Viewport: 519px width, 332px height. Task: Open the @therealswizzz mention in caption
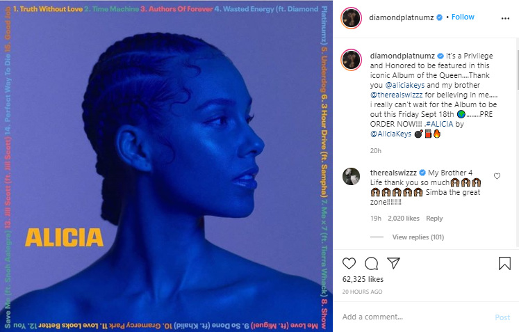(x=396, y=95)
